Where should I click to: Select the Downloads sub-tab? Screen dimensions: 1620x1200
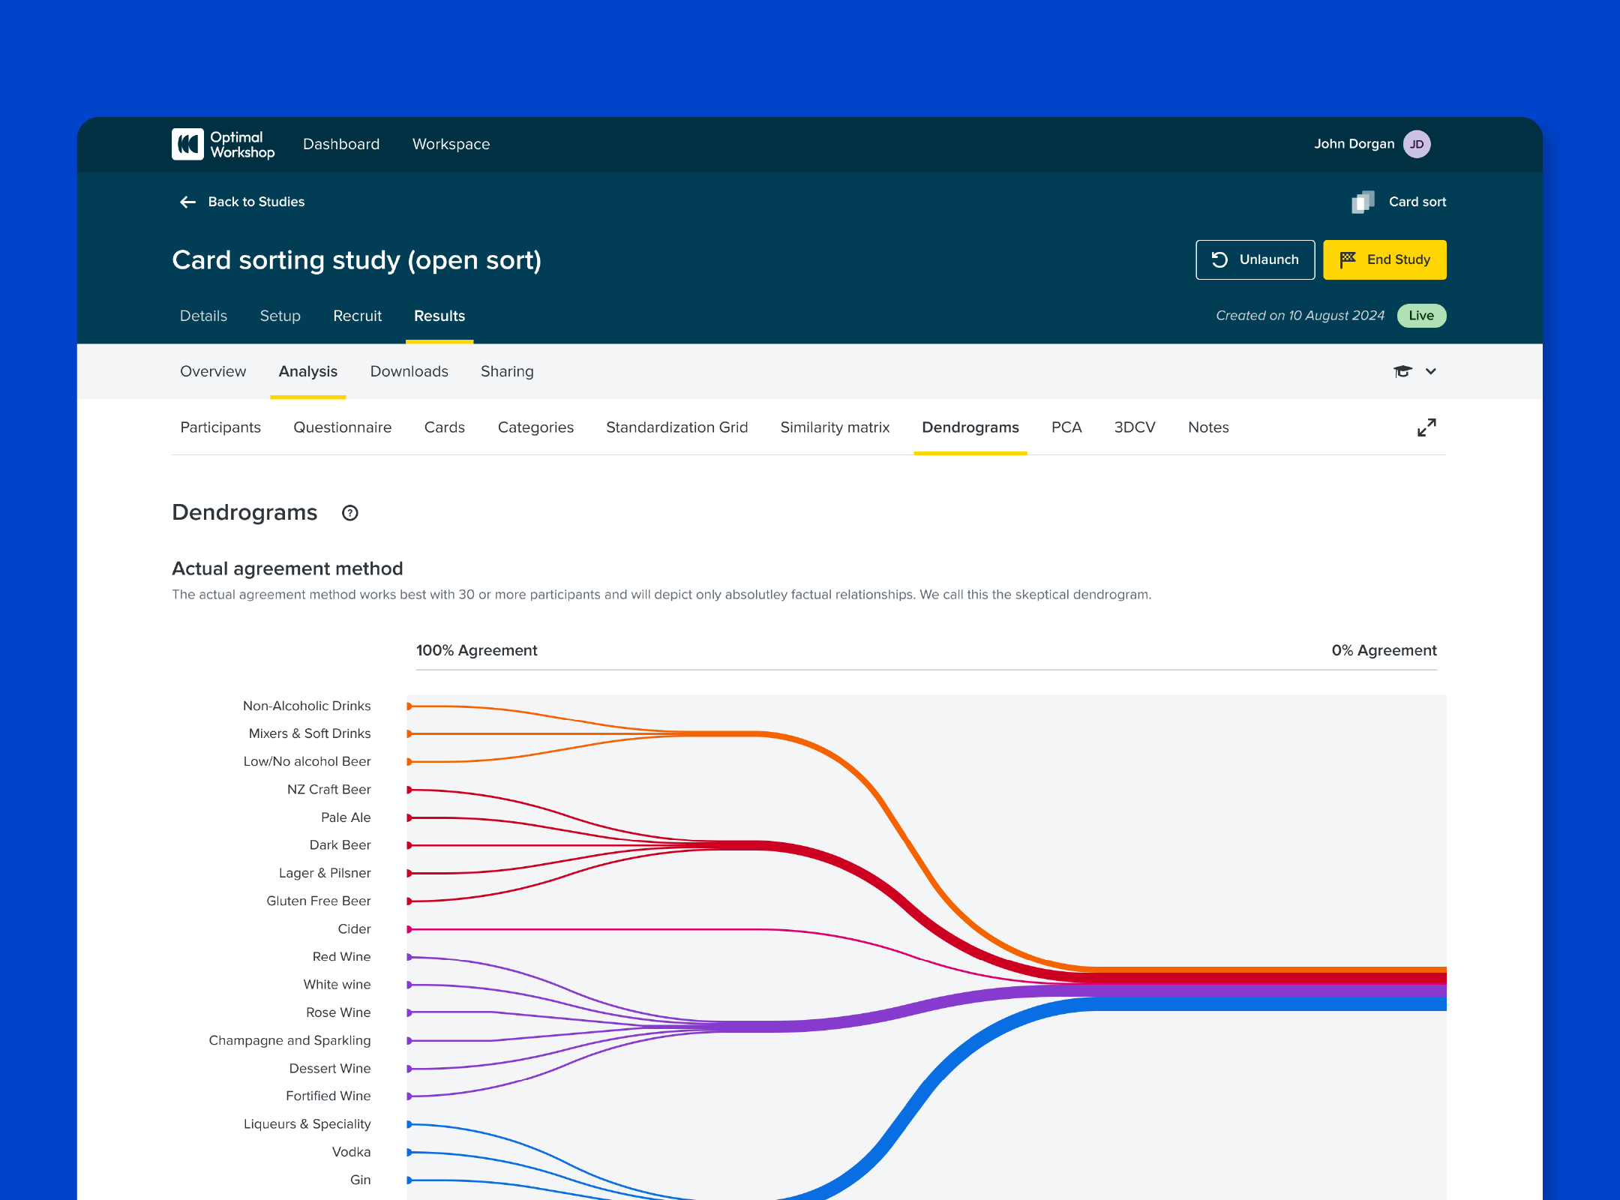[409, 371]
